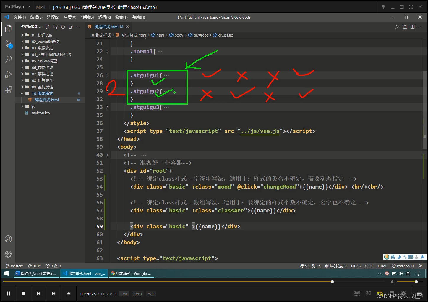Click the New Folder icon in explorer
Viewport: 428px width, 302px height.
point(55,27)
